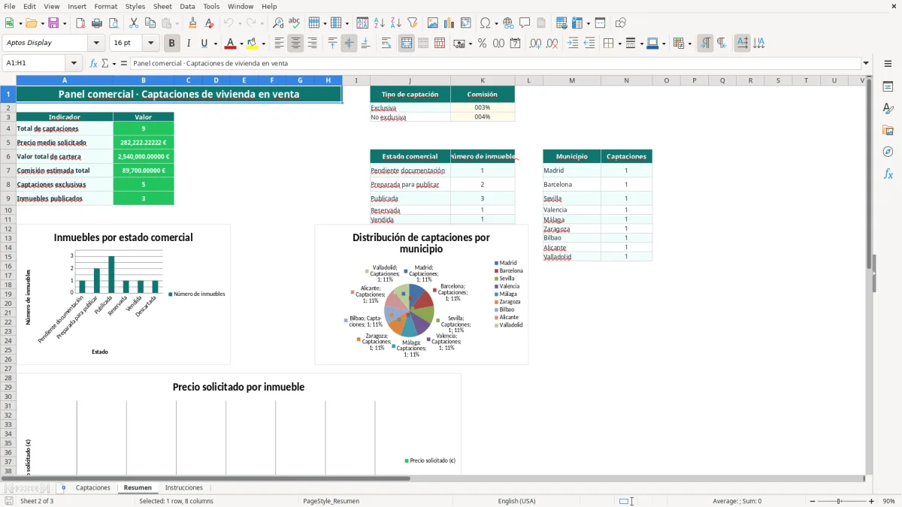This screenshot has width=902, height=507.
Task: Open the font color dropdown arrow
Action: pyautogui.click(x=241, y=44)
